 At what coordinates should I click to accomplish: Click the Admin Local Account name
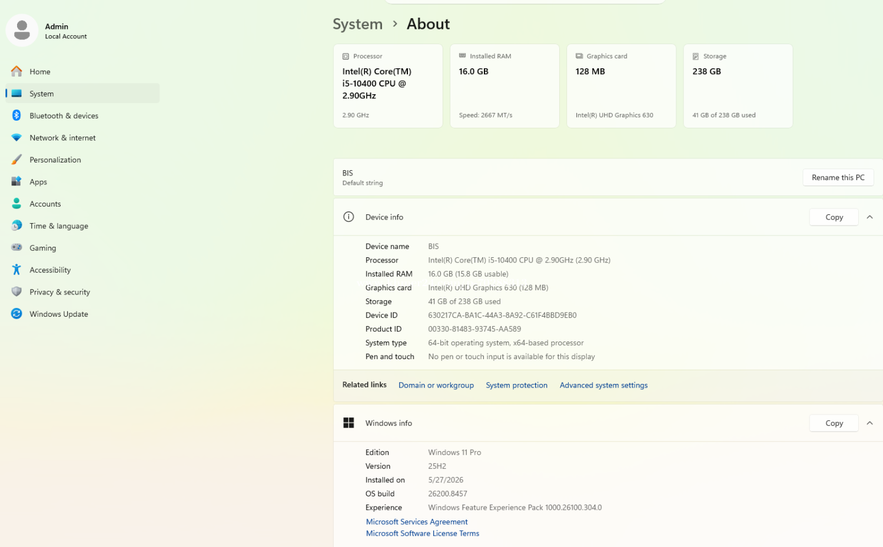66,31
